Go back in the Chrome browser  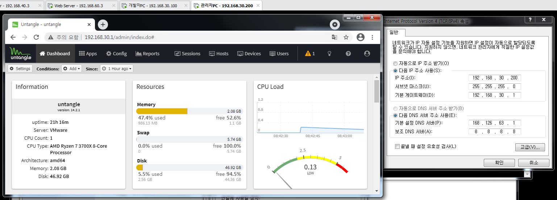pyautogui.click(x=13, y=37)
